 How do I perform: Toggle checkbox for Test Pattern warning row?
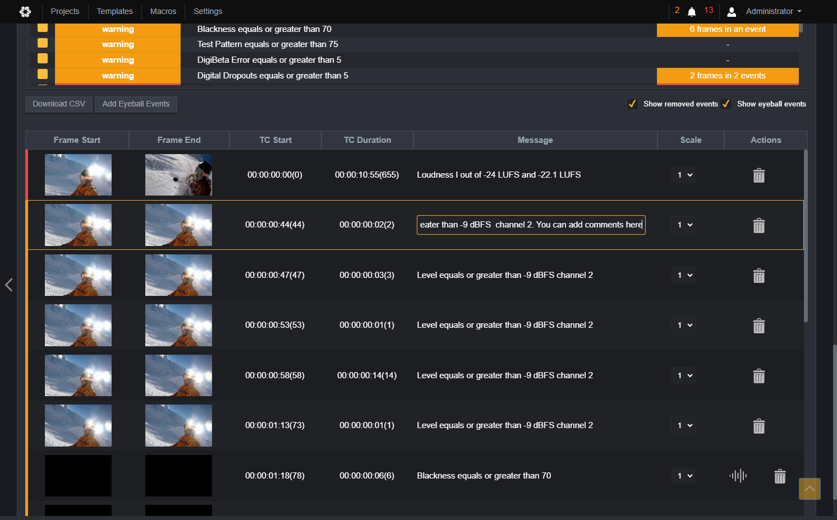(x=43, y=43)
